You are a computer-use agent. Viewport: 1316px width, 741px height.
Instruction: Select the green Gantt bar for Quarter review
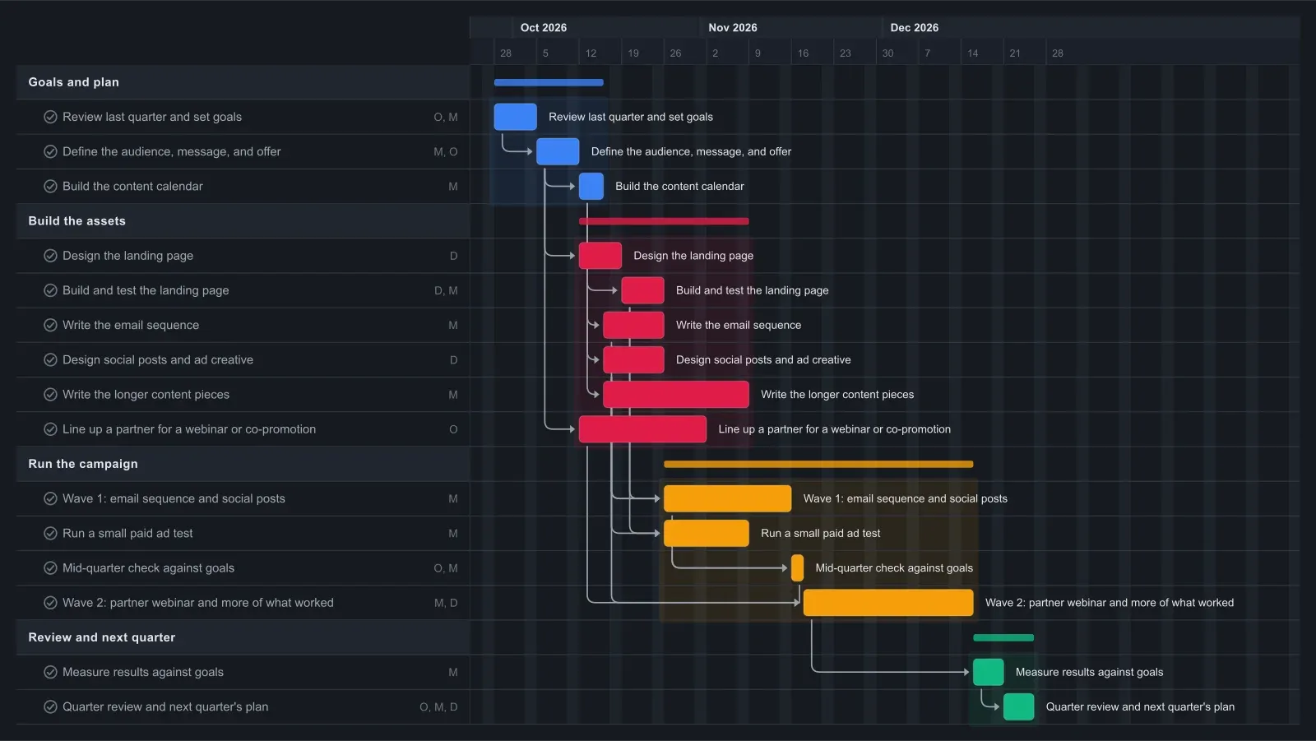click(1019, 706)
